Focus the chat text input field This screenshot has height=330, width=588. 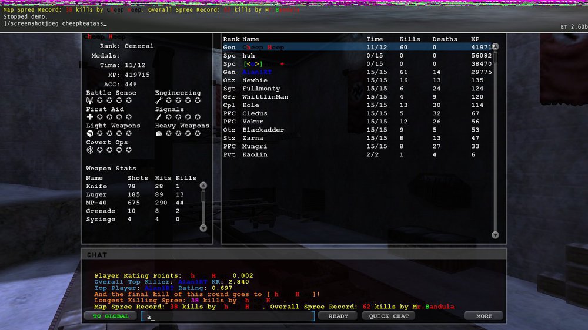pos(228,316)
